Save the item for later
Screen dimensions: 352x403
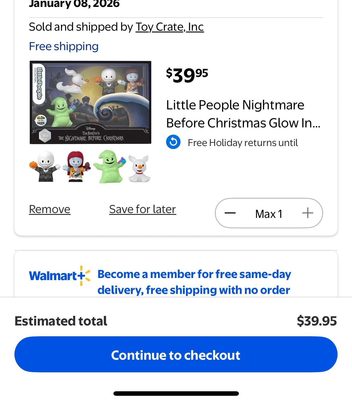click(142, 209)
